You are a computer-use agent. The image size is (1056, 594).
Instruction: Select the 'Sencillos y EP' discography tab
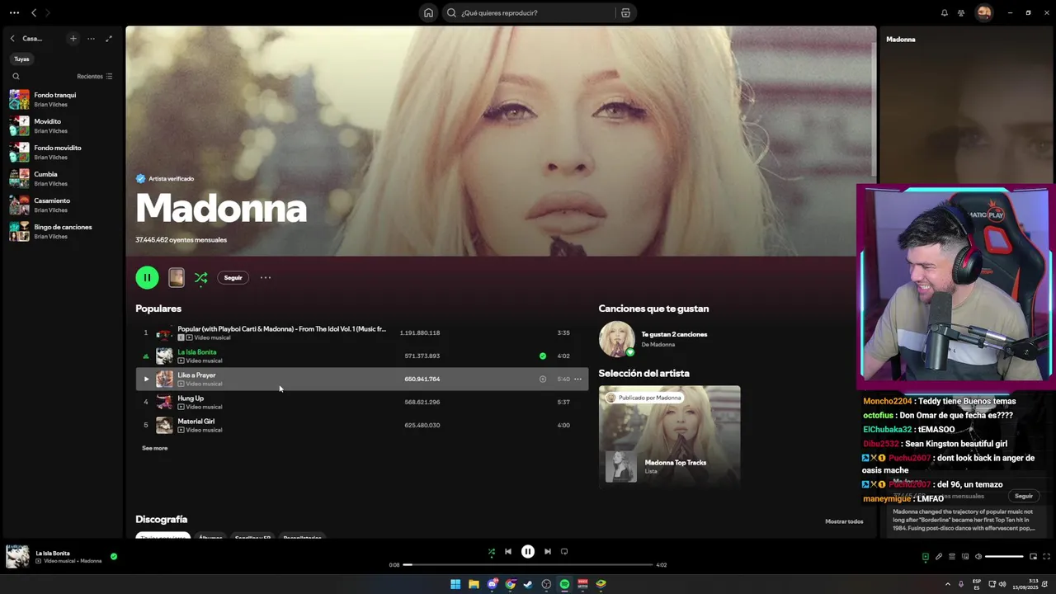click(252, 537)
